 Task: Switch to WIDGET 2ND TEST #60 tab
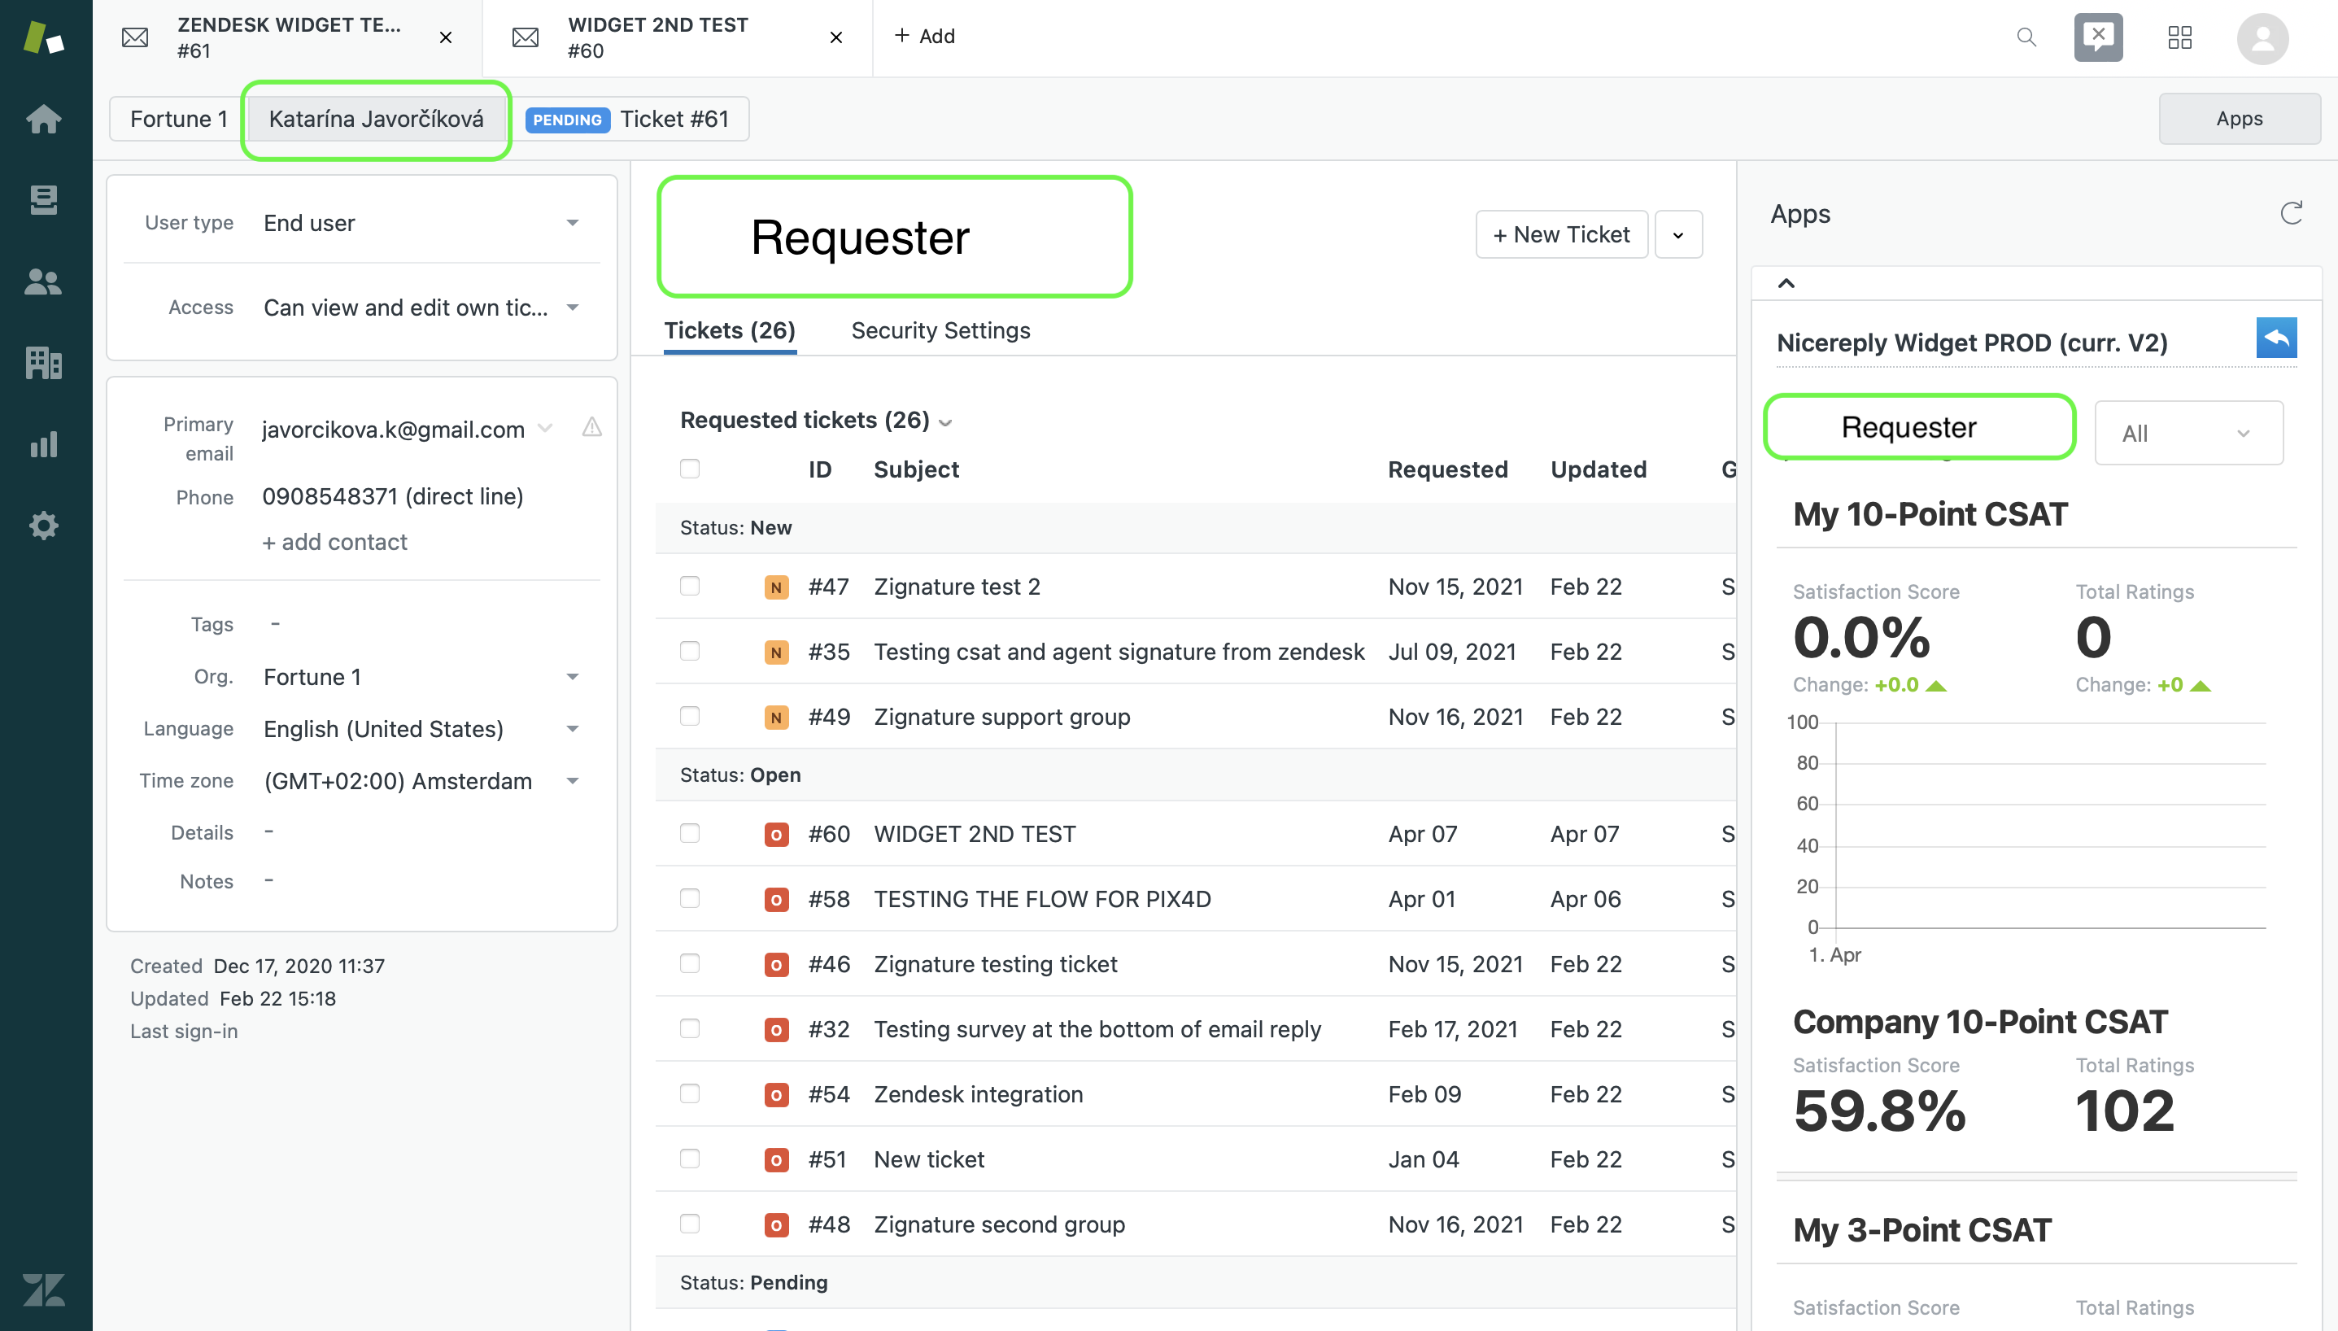[658, 37]
